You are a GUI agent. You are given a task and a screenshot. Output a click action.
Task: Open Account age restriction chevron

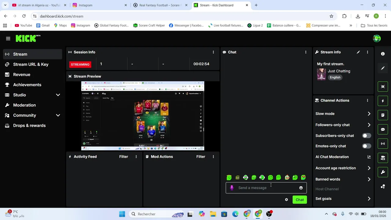point(369,168)
